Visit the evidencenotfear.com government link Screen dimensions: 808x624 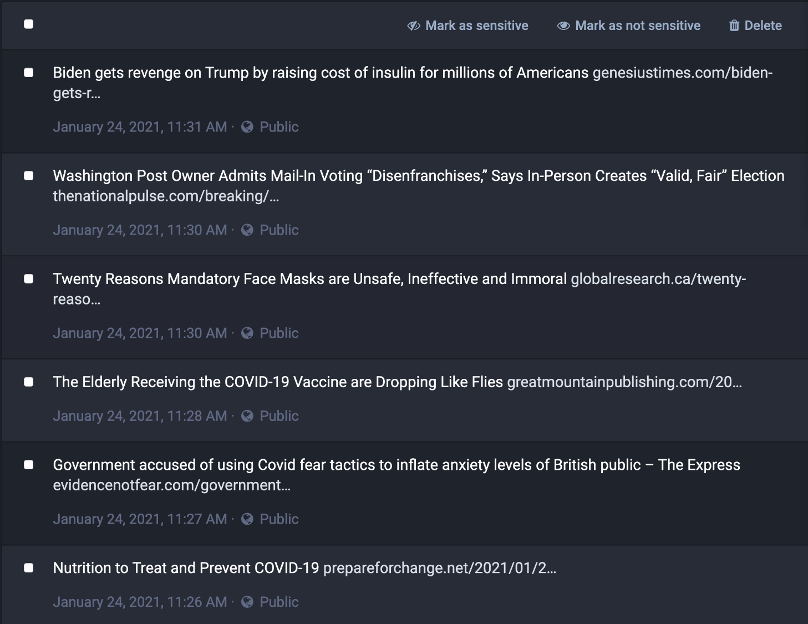tap(172, 485)
